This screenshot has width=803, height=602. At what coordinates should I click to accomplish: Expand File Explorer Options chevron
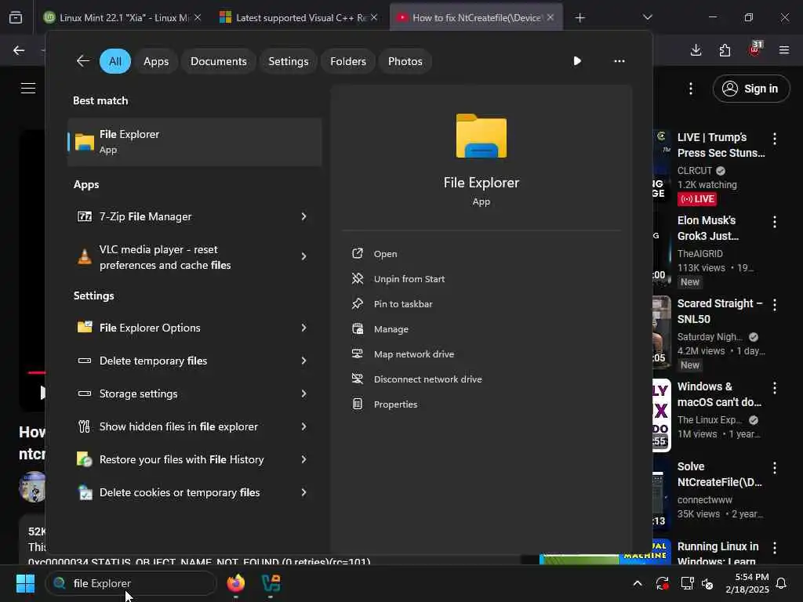point(303,328)
